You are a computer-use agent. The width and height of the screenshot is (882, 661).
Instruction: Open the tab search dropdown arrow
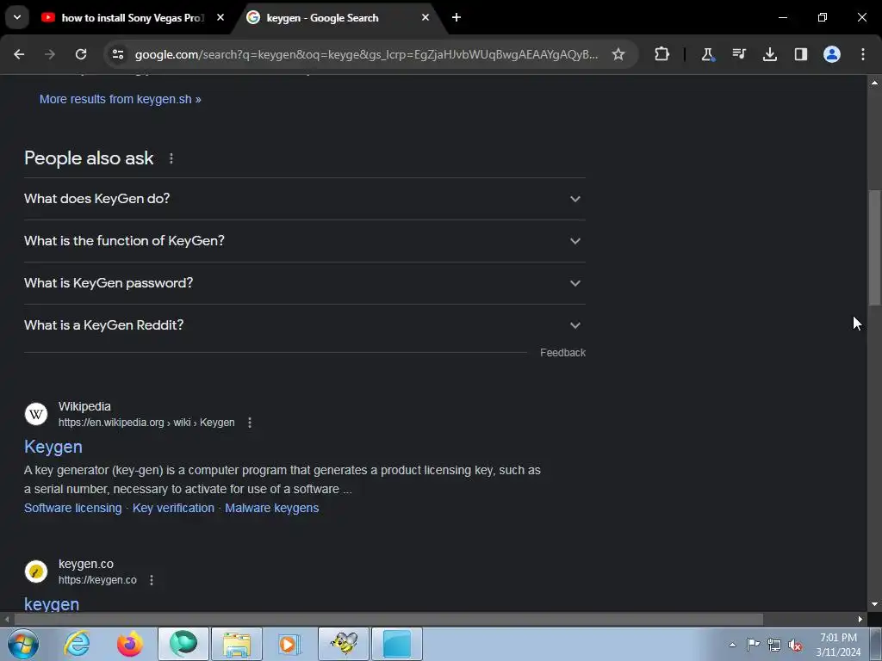pyautogui.click(x=17, y=17)
